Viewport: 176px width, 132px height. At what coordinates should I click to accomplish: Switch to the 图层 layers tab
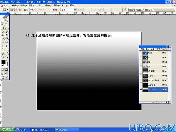pos(143,49)
